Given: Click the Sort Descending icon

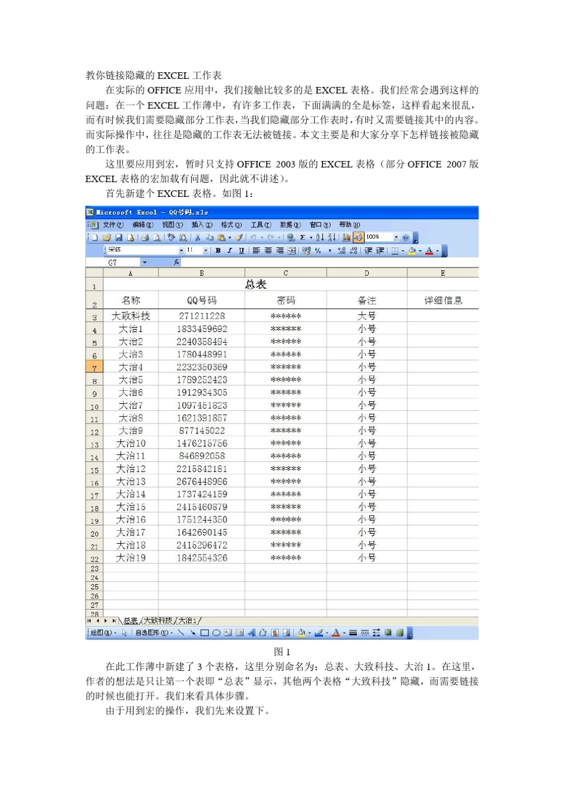Looking at the screenshot, I should tap(332, 237).
